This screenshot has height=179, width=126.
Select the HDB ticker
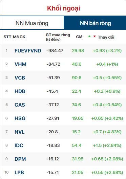point(20,91)
